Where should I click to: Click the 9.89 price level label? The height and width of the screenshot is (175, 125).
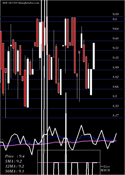tap(115, 14)
